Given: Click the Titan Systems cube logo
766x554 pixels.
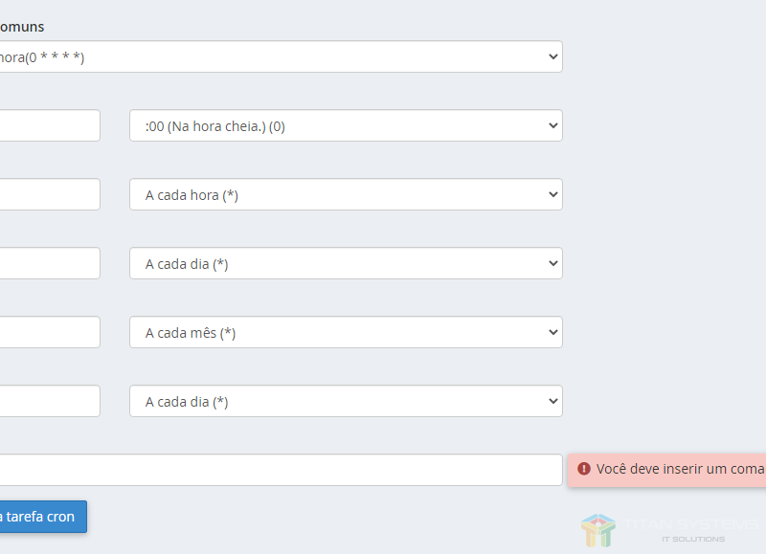Looking at the screenshot, I should click(x=597, y=530).
